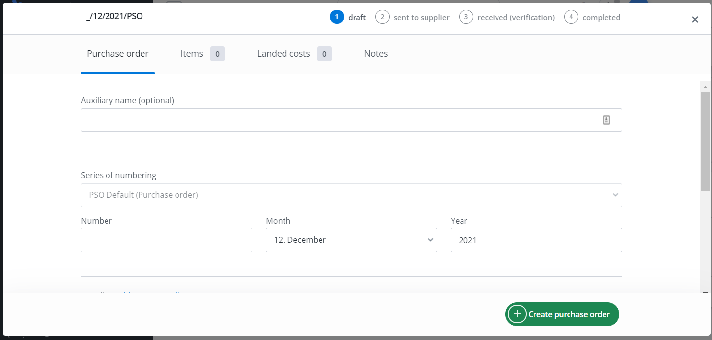Click the autofill icon in Auxiliary name field

[x=606, y=120]
